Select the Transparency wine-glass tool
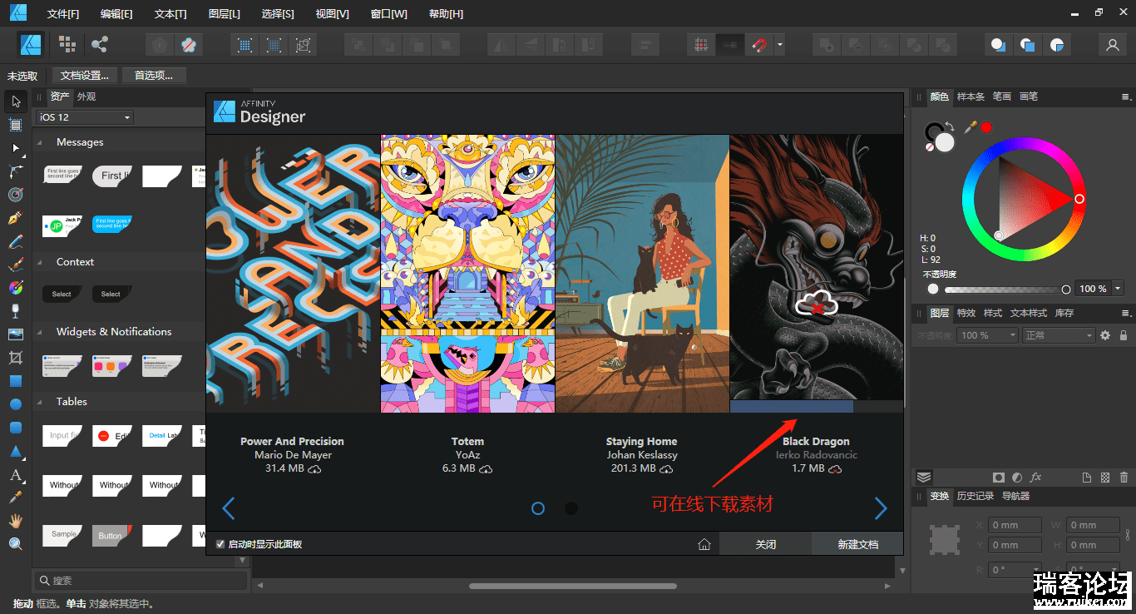Viewport: 1136px width, 614px height. coord(16,311)
